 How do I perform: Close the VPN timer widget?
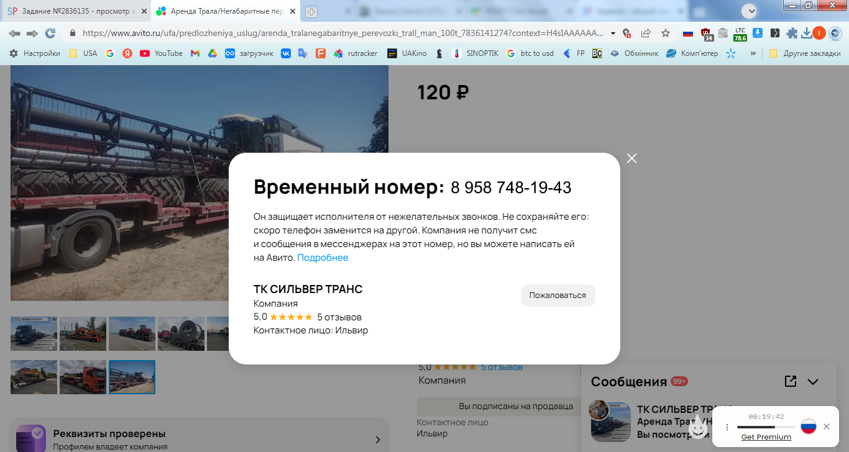coord(827,427)
